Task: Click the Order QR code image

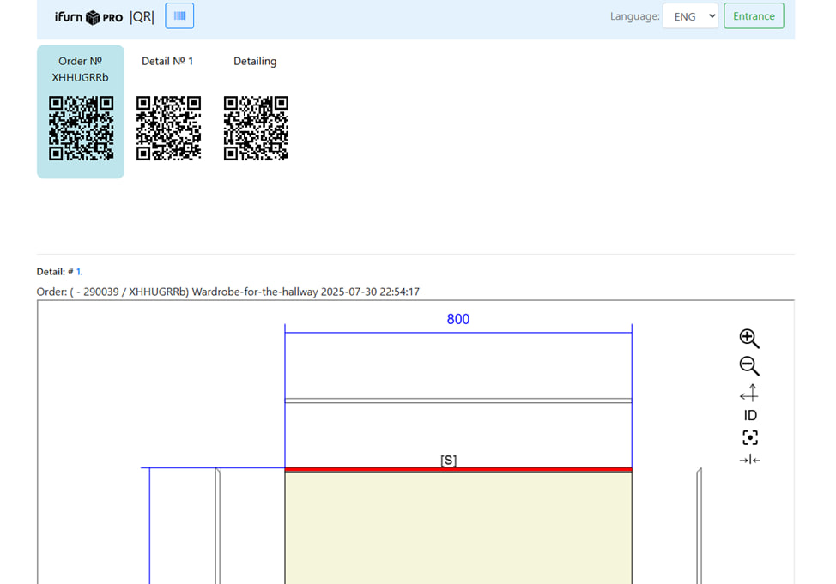Action: (x=81, y=129)
